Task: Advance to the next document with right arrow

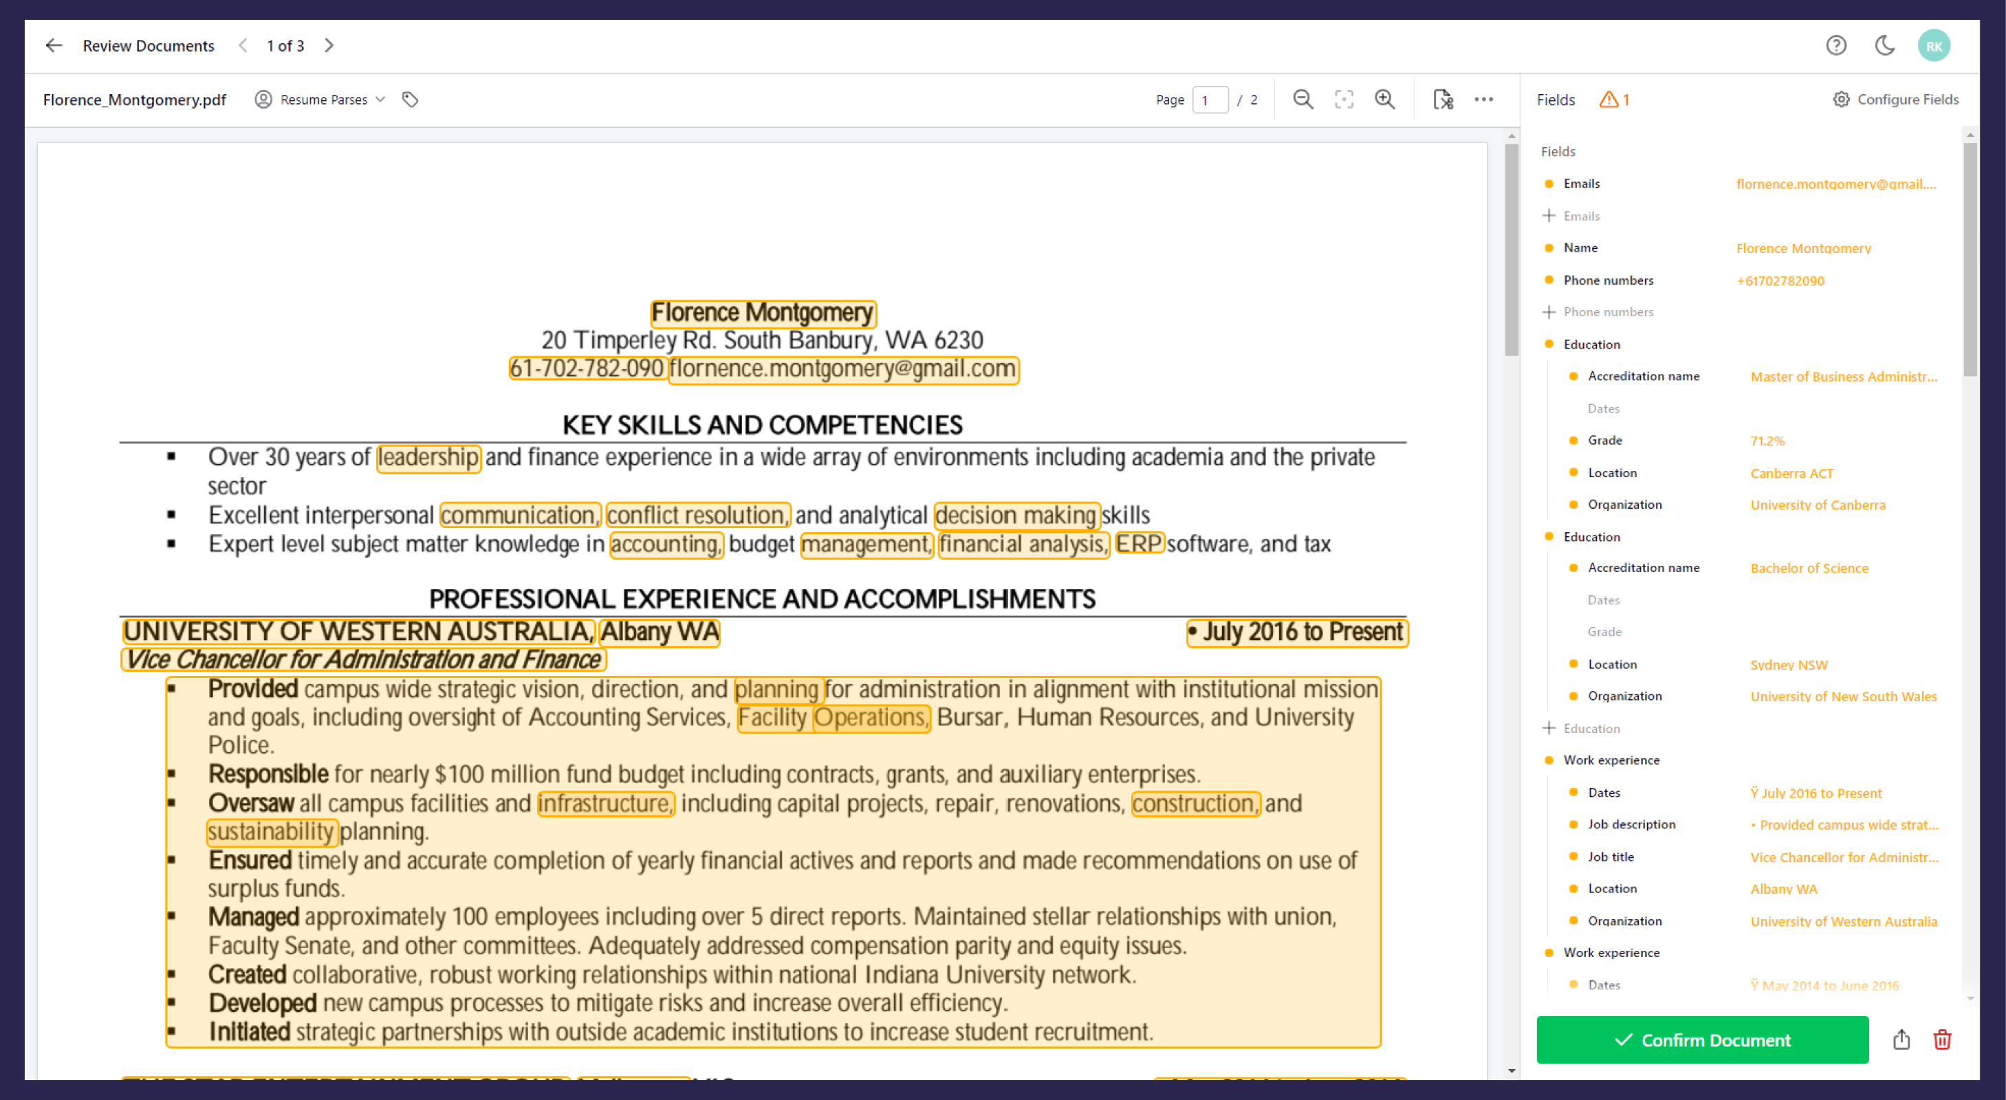Action: tap(329, 45)
